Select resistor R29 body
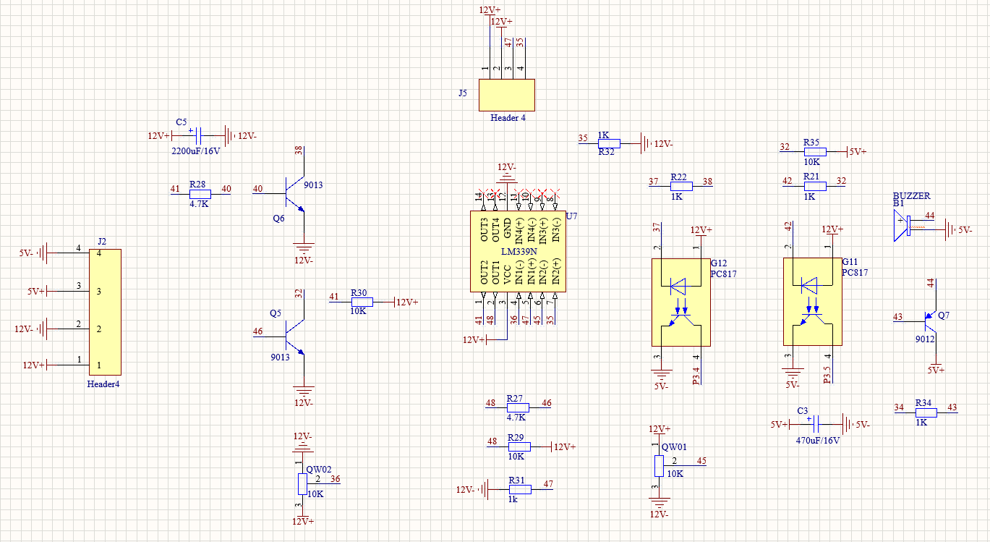This screenshot has width=990, height=542. click(x=518, y=446)
